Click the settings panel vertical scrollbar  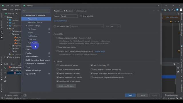(x=161, y=39)
